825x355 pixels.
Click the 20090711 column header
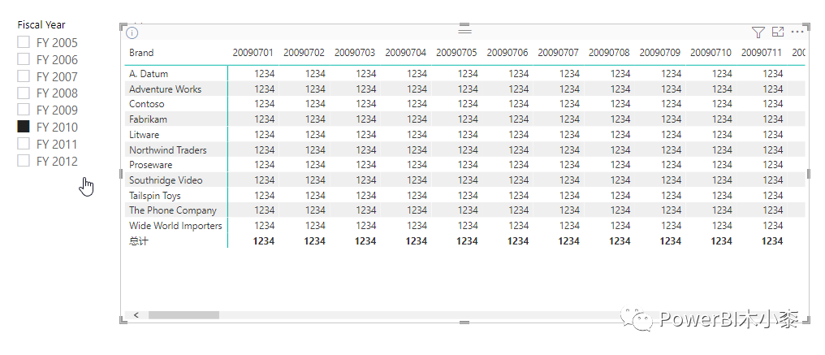pos(762,53)
